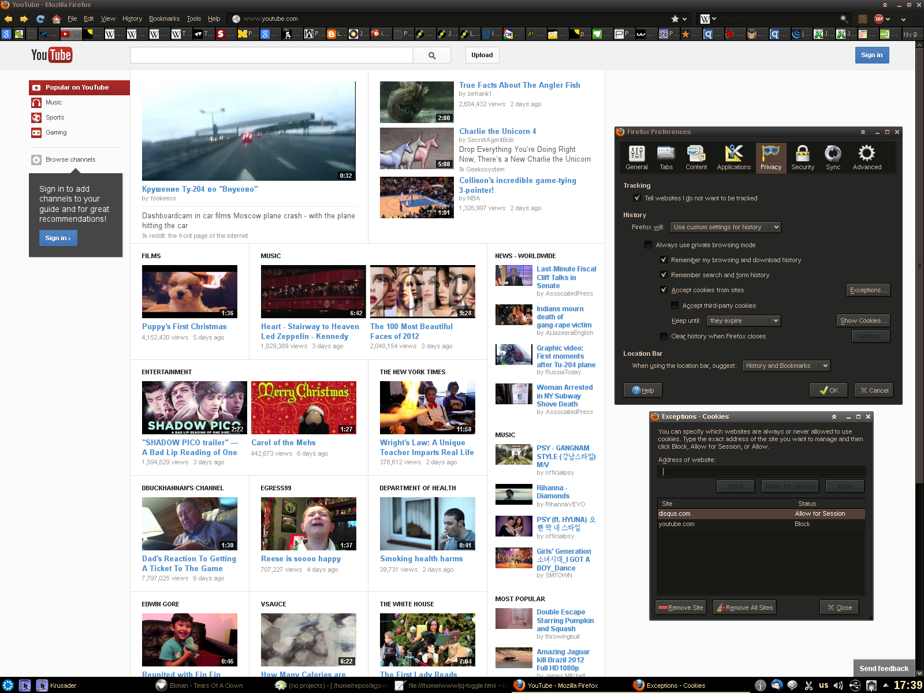The image size is (924, 693).
Task: Uncheck Remember search and form history
Action: pyautogui.click(x=664, y=275)
